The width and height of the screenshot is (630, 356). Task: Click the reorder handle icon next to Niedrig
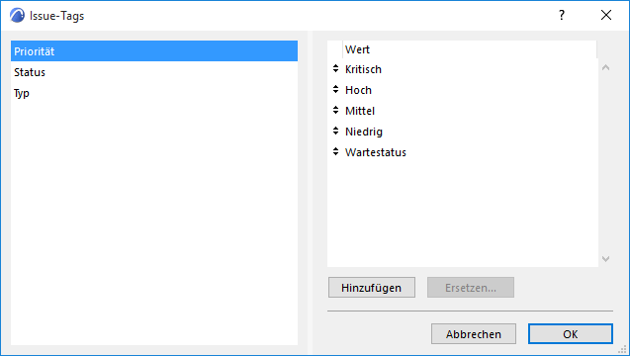336,131
